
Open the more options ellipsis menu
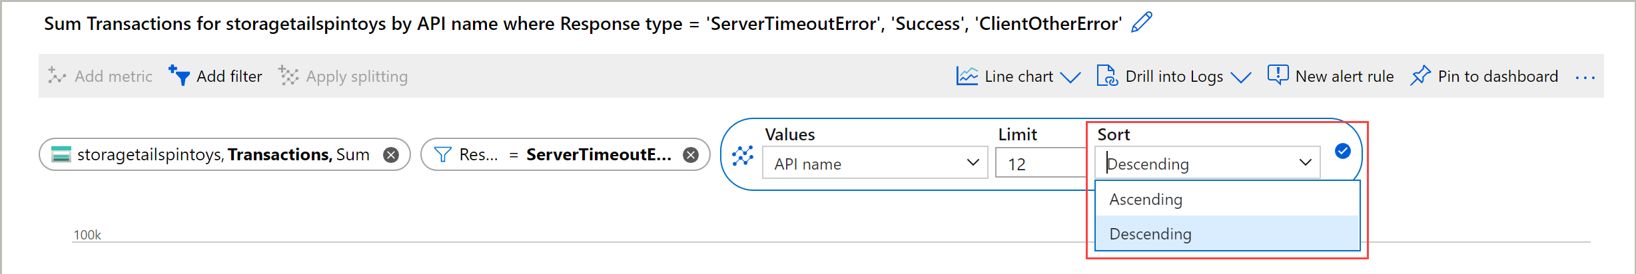pos(1585,77)
